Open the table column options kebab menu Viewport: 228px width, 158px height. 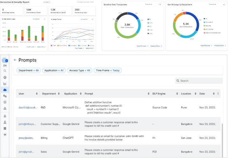tap(218, 94)
